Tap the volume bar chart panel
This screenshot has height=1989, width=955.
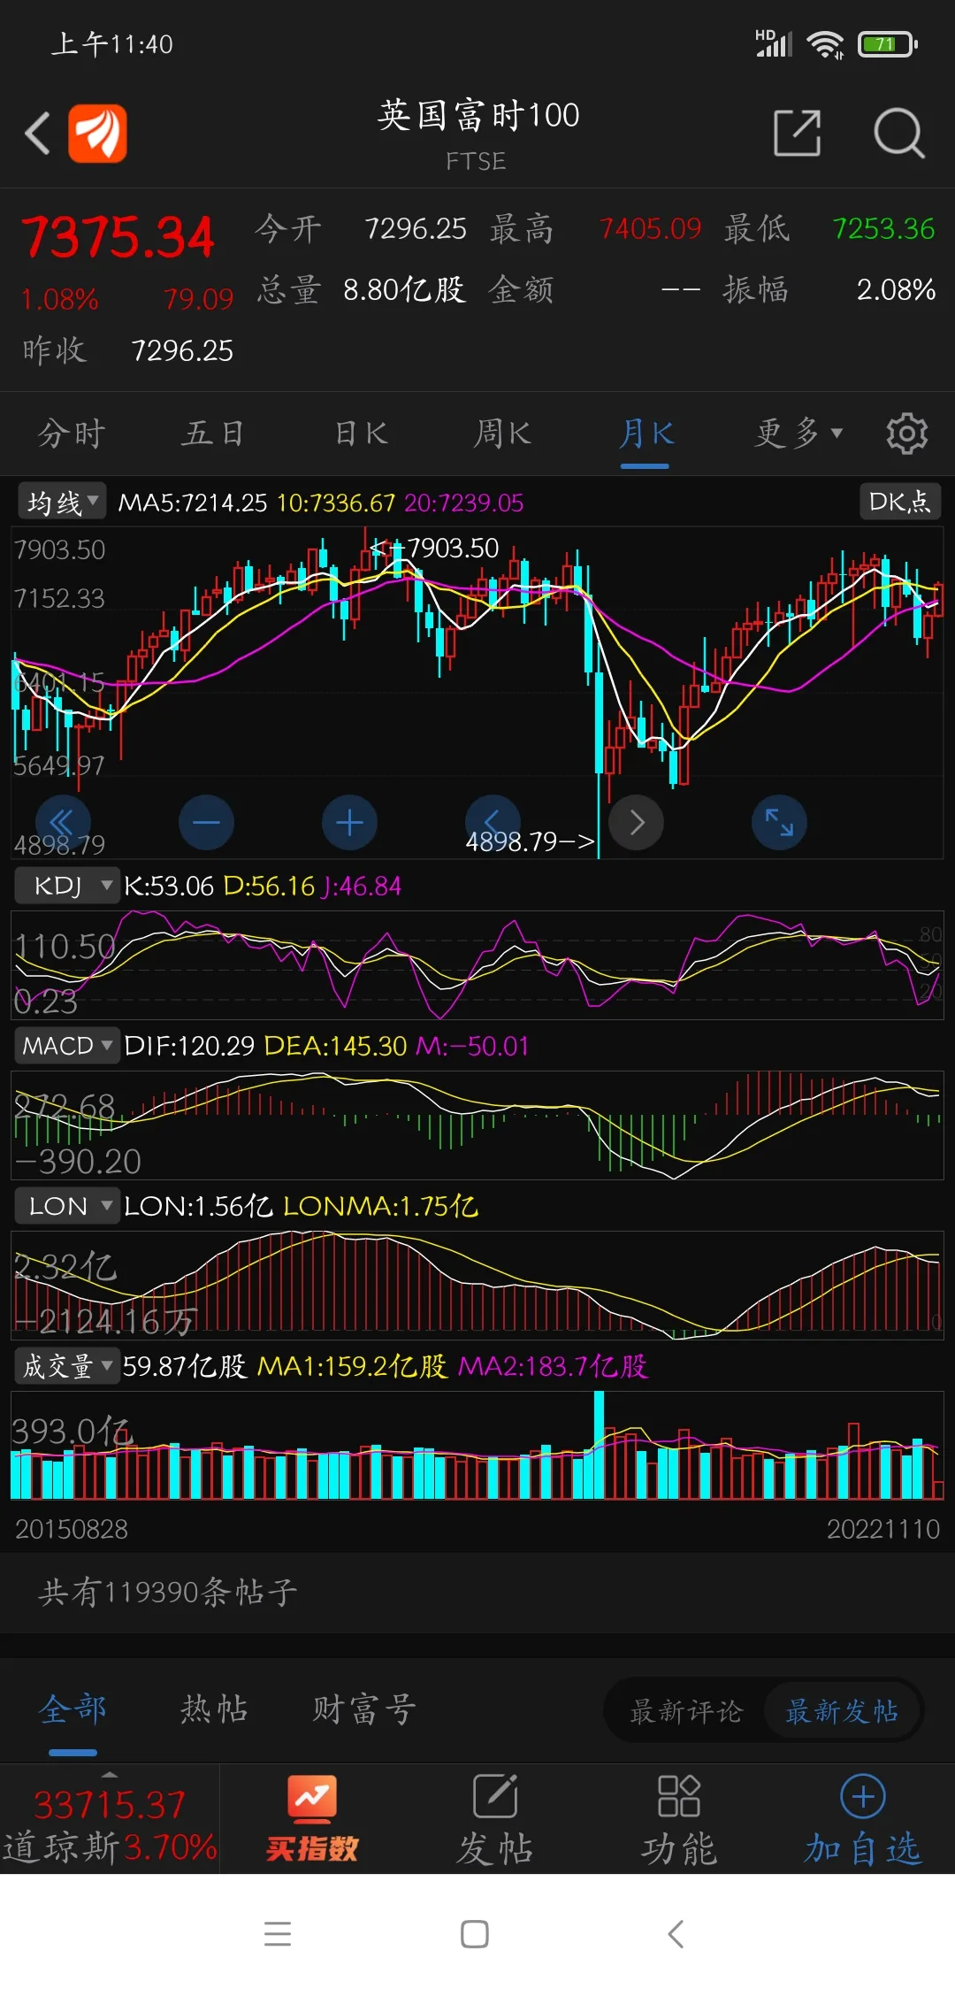pos(477,1446)
